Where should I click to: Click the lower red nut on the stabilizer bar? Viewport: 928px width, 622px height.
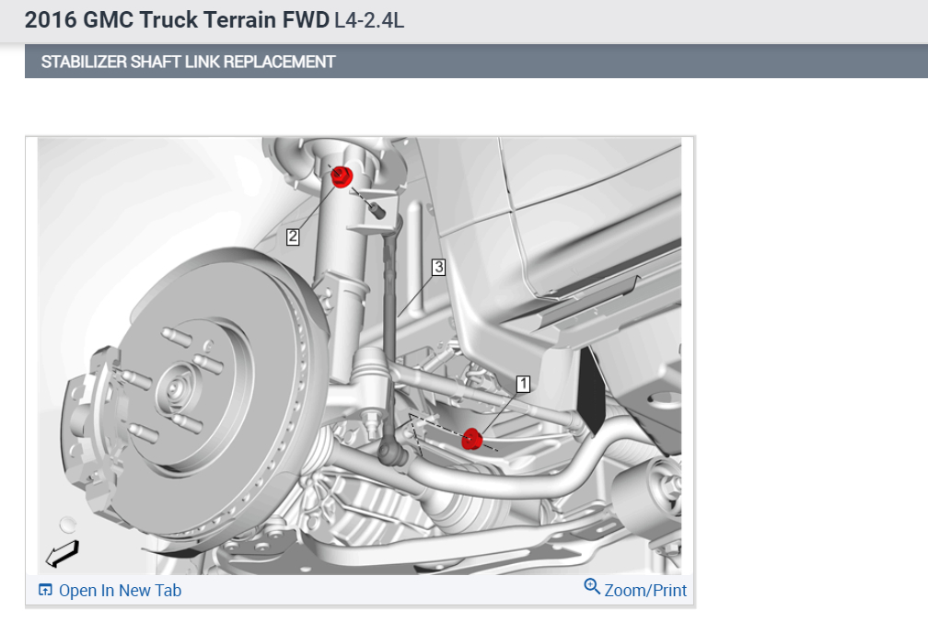tap(471, 439)
